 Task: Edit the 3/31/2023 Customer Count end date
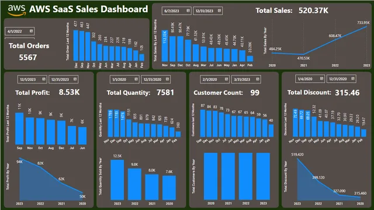tap(242, 79)
